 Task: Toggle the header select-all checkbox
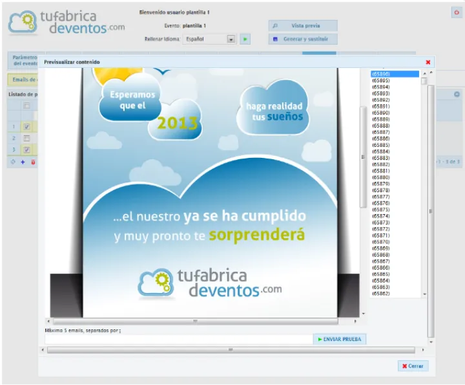pos(26,105)
